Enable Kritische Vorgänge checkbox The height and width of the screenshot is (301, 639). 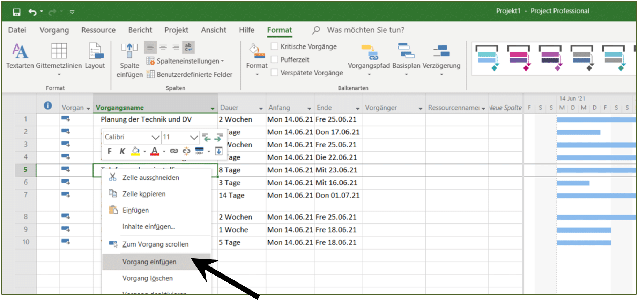(x=275, y=46)
